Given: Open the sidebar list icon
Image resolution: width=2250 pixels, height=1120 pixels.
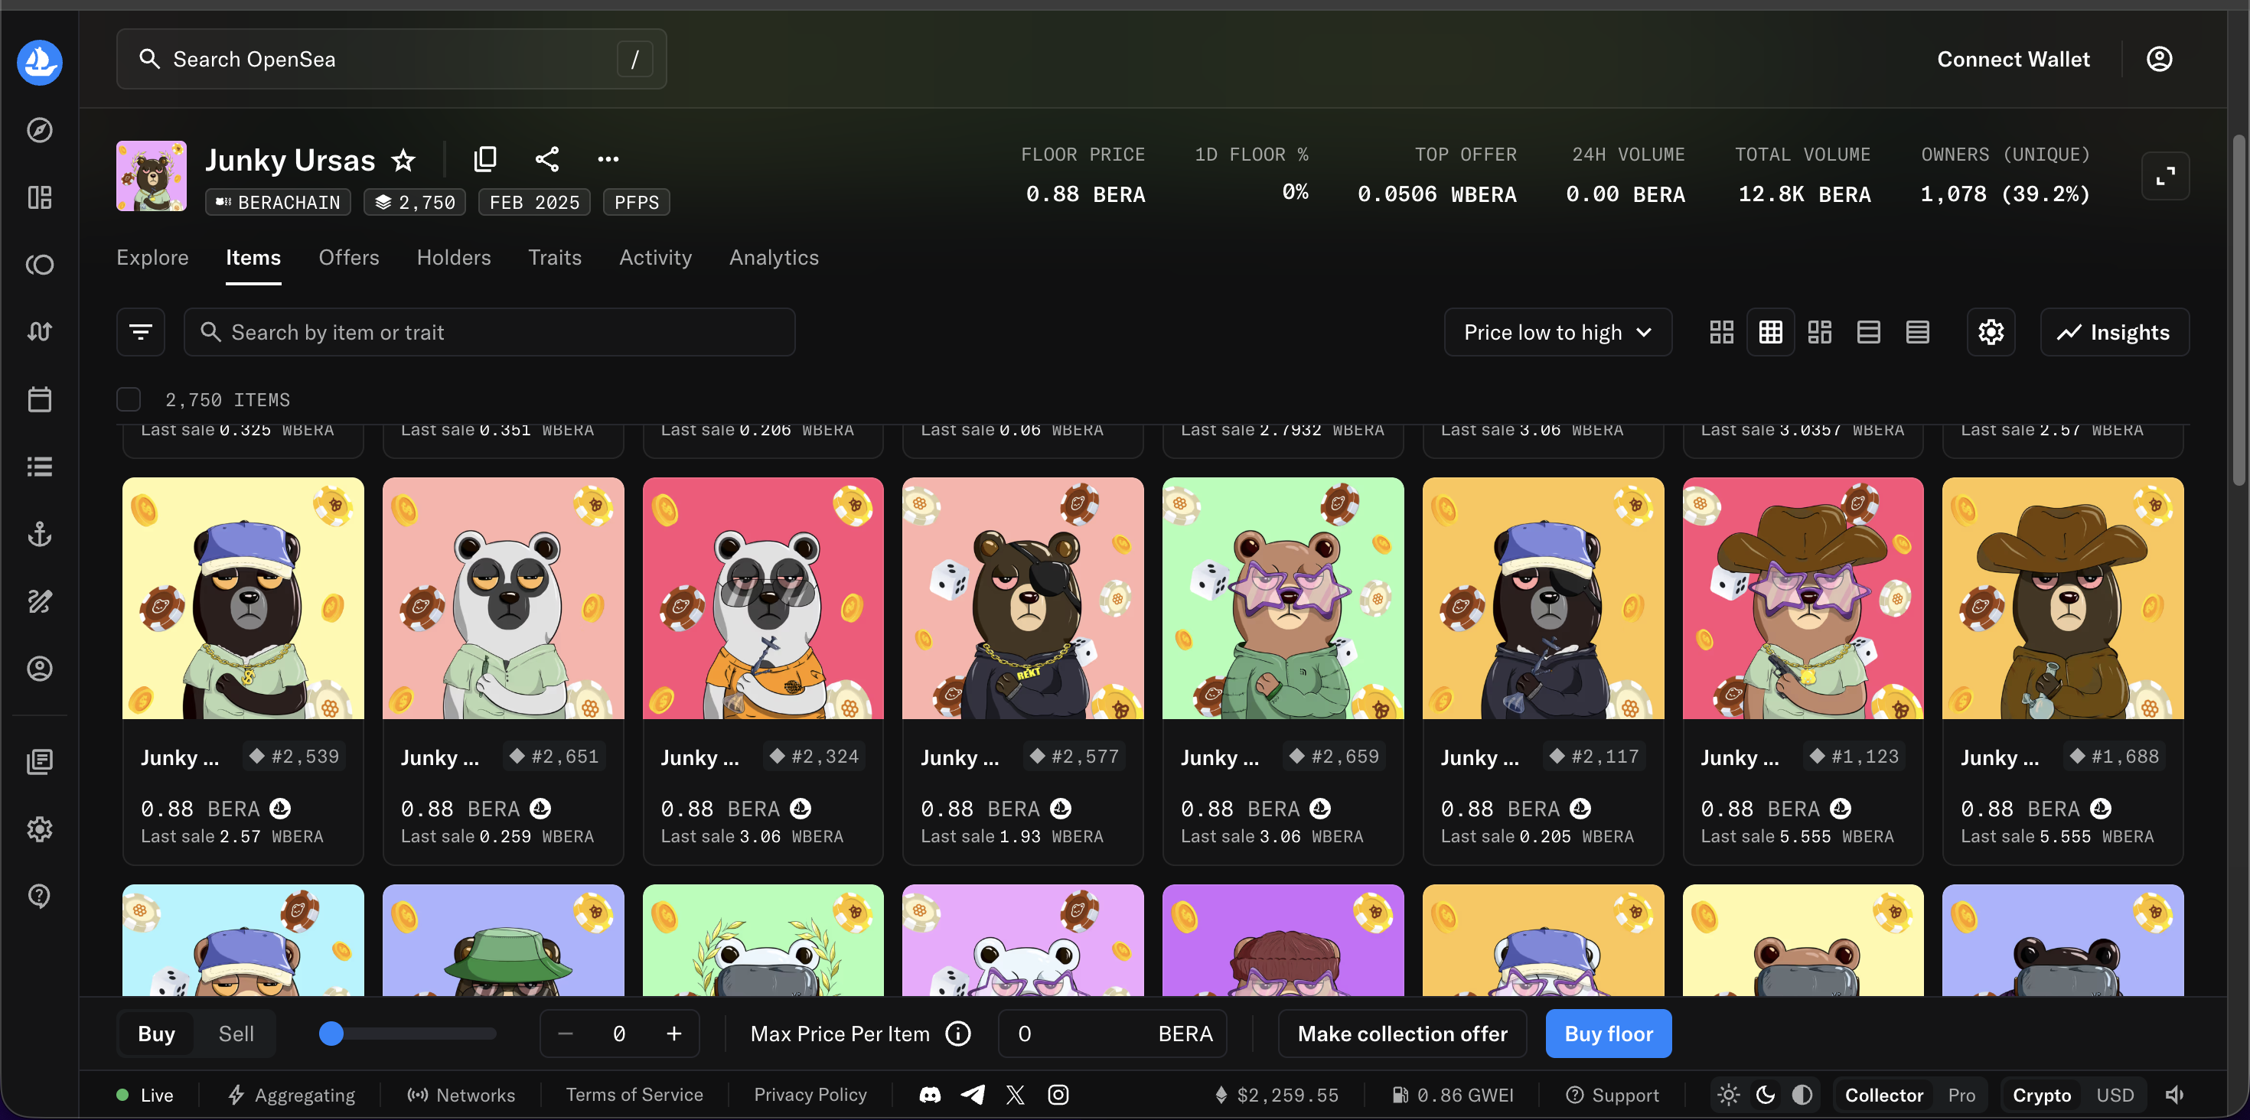Looking at the screenshot, I should tap(39, 466).
